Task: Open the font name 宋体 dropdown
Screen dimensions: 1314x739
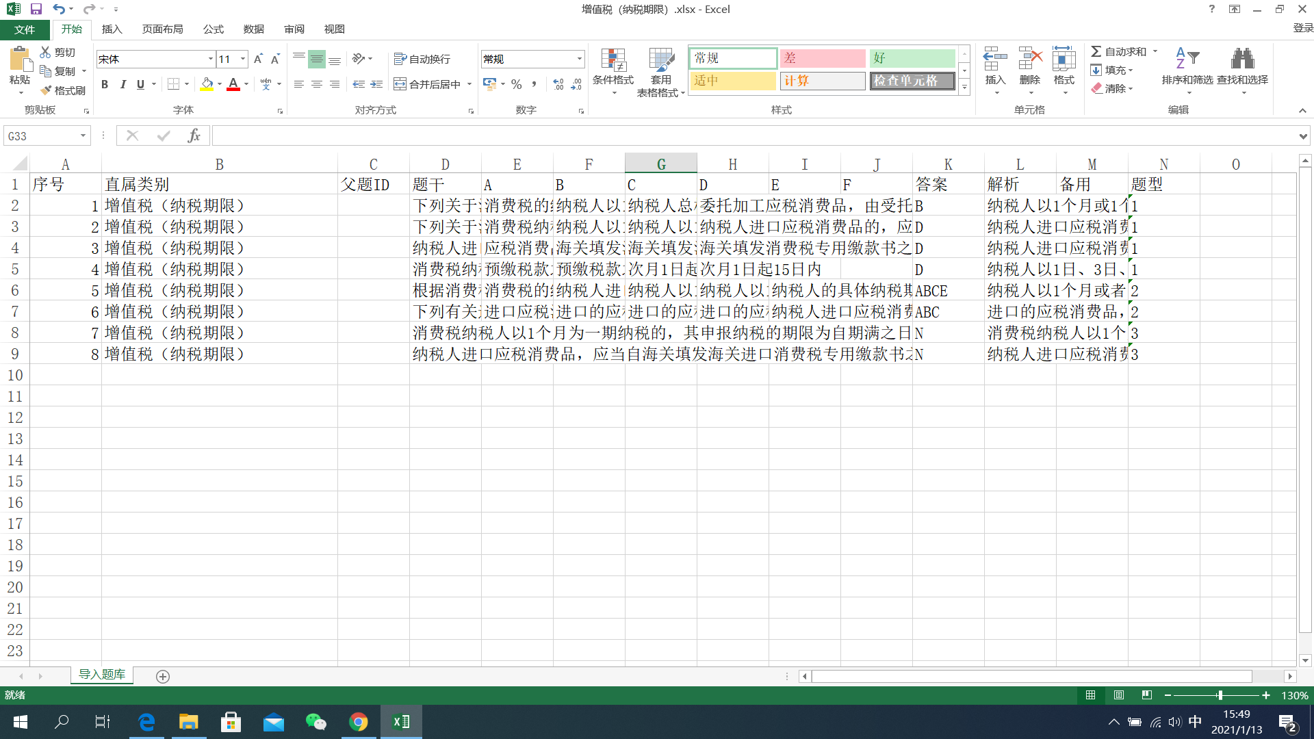Action: point(210,59)
